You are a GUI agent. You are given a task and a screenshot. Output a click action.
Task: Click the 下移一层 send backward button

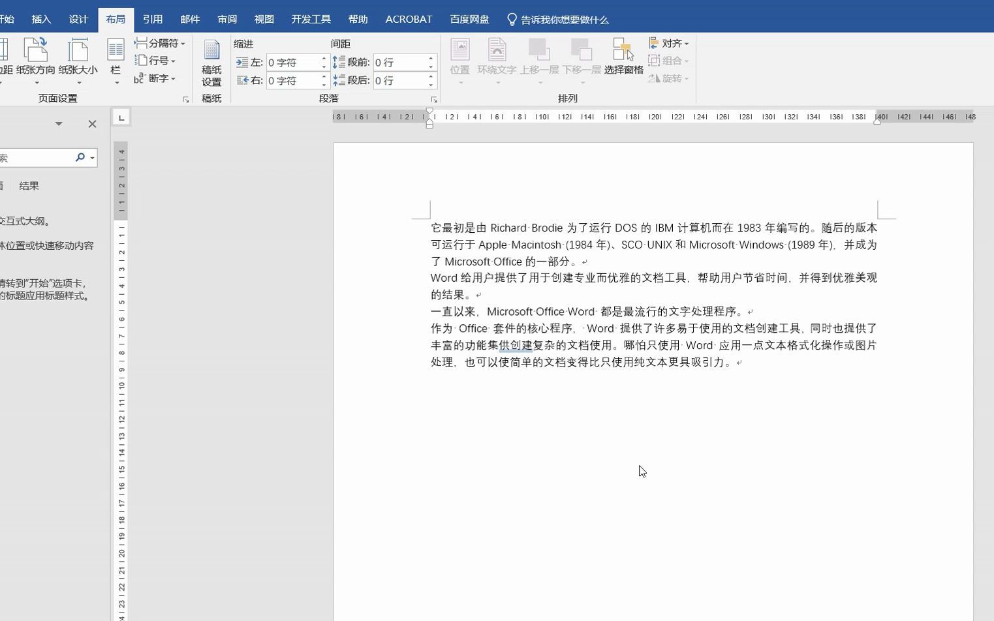pyautogui.click(x=582, y=61)
